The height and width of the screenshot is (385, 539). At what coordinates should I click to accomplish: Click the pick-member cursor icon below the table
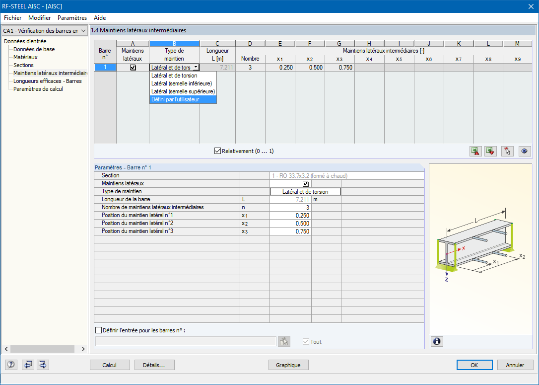507,151
